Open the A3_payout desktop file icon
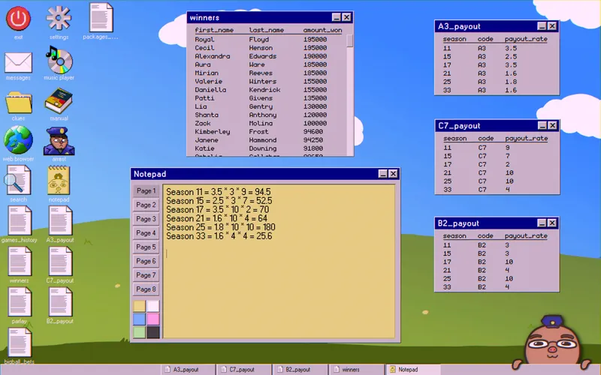This screenshot has height=375, width=601. pos(60,220)
